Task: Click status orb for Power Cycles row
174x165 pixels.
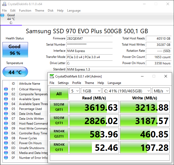Action: 6,138
